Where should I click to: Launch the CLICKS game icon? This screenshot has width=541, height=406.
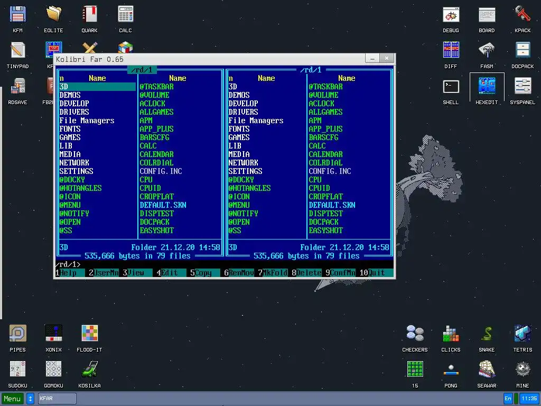tap(451, 338)
